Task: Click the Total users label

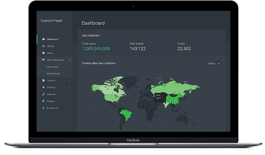Action: point(89,44)
